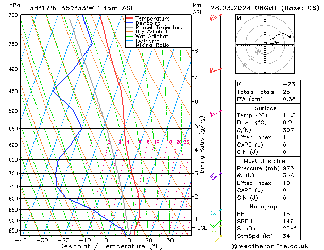Viewport: 324px width, 250px height.
Task: Click the Totals Totals value 25
Action: (x=286, y=92)
